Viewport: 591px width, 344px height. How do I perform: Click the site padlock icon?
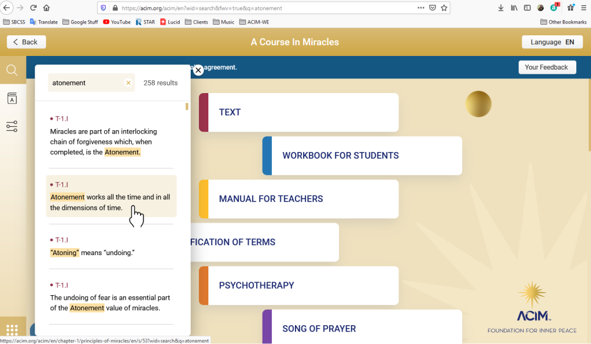pyautogui.click(x=115, y=8)
